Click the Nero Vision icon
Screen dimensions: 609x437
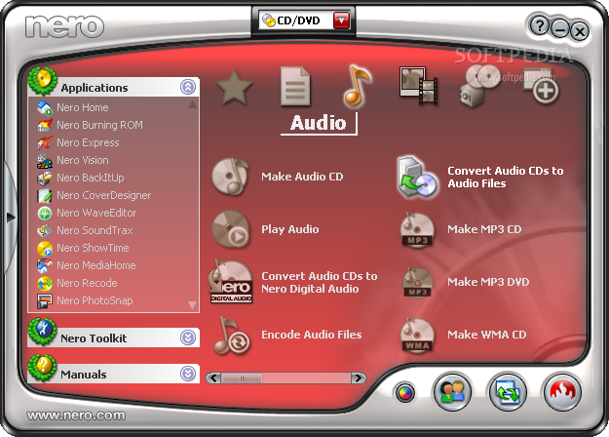coord(45,160)
